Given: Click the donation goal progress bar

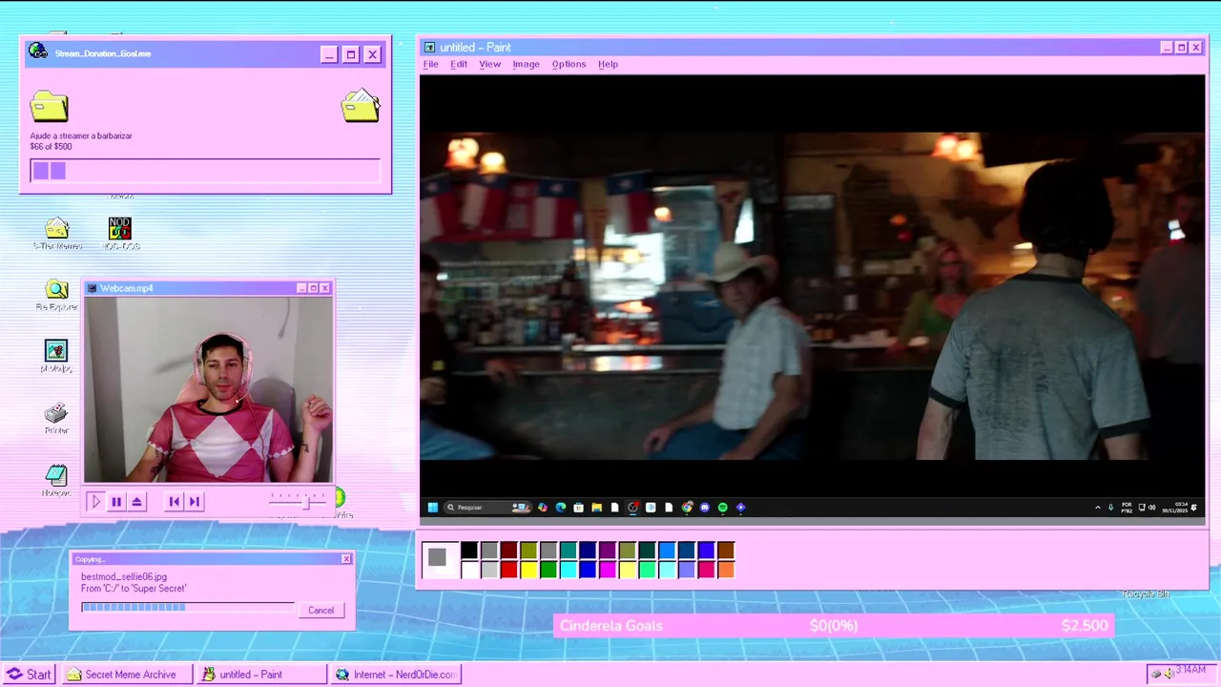Looking at the screenshot, I should (205, 171).
